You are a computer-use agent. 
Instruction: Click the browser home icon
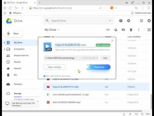point(5,8)
